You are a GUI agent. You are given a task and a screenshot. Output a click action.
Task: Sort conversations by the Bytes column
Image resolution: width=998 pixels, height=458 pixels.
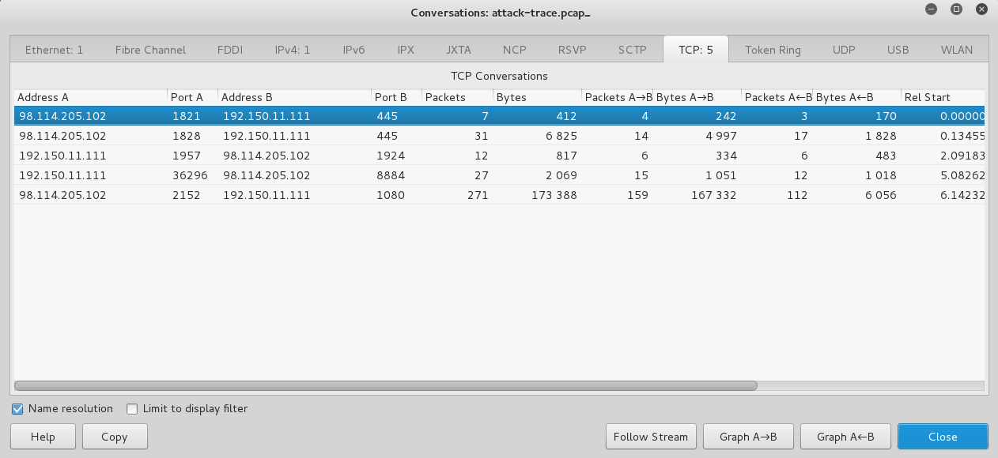point(512,96)
